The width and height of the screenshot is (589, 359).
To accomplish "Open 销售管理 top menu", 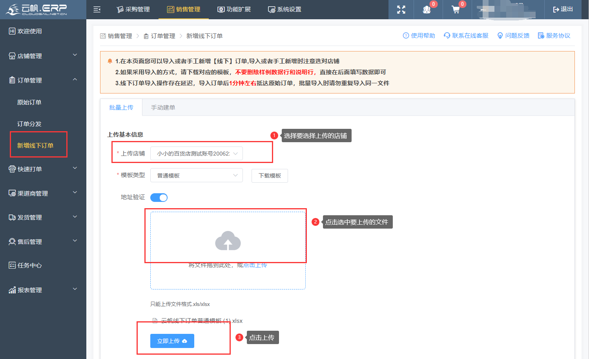I will point(184,9).
